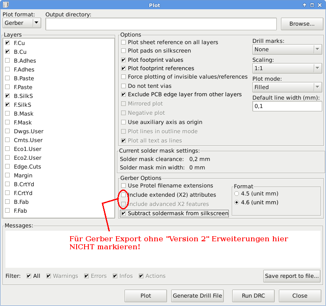The width and height of the screenshot is (326, 306).
Task: Uncheck Plot footprint values
Action: (x=124, y=60)
